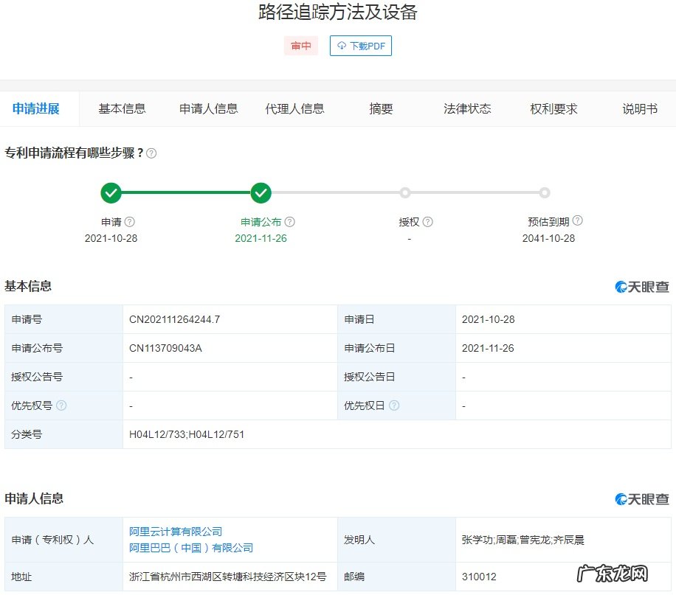Click the 授权 milestone node on the progress timeline

pyautogui.click(x=404, y=193)
